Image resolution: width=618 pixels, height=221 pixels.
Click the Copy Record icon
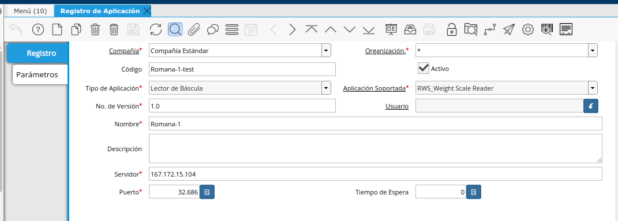pos(76,29)
